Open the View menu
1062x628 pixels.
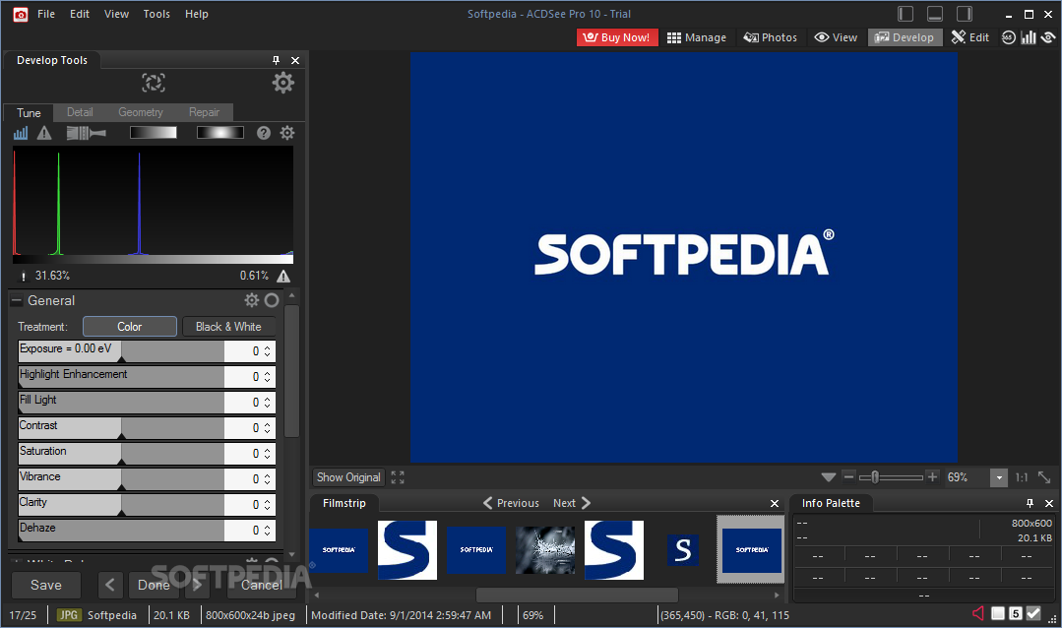tap(116, 14)
